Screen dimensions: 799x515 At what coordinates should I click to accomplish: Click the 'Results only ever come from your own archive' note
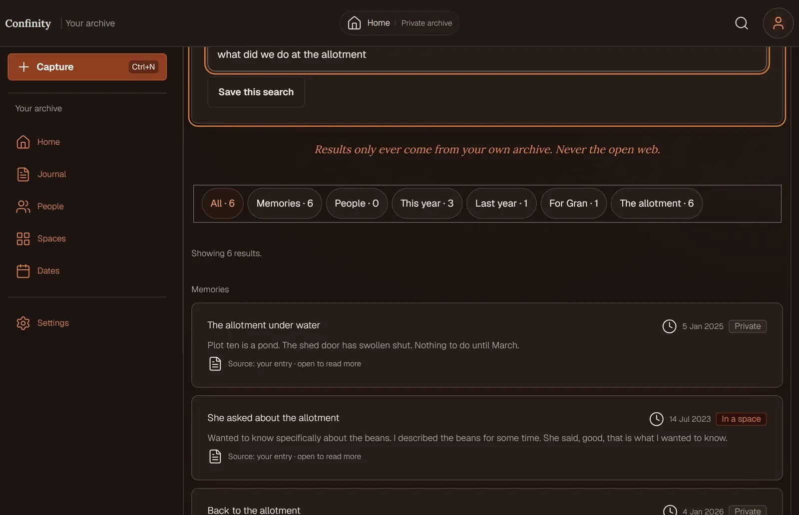(x=487, y=149)
